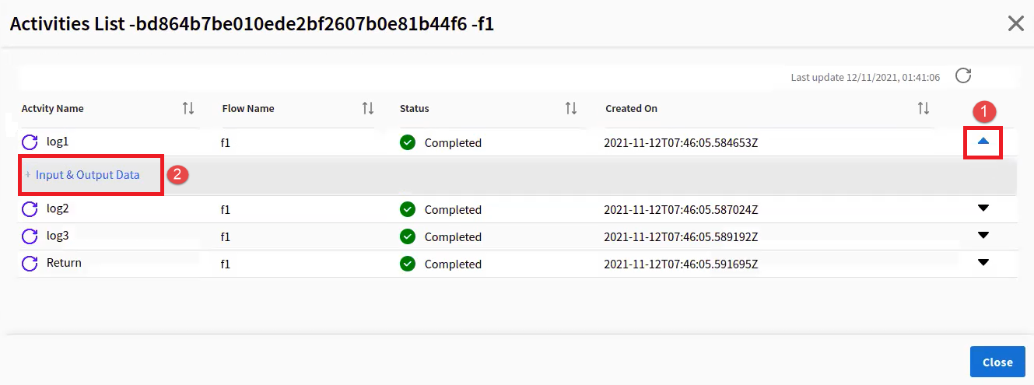This screenshot has height=385, width=1034.
Task: Click the log1 Completed status checkmark
Action: coord(408,142)
